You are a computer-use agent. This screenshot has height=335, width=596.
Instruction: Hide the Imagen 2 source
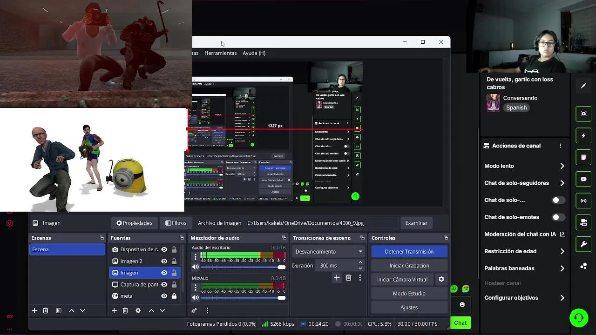(164, 261)
